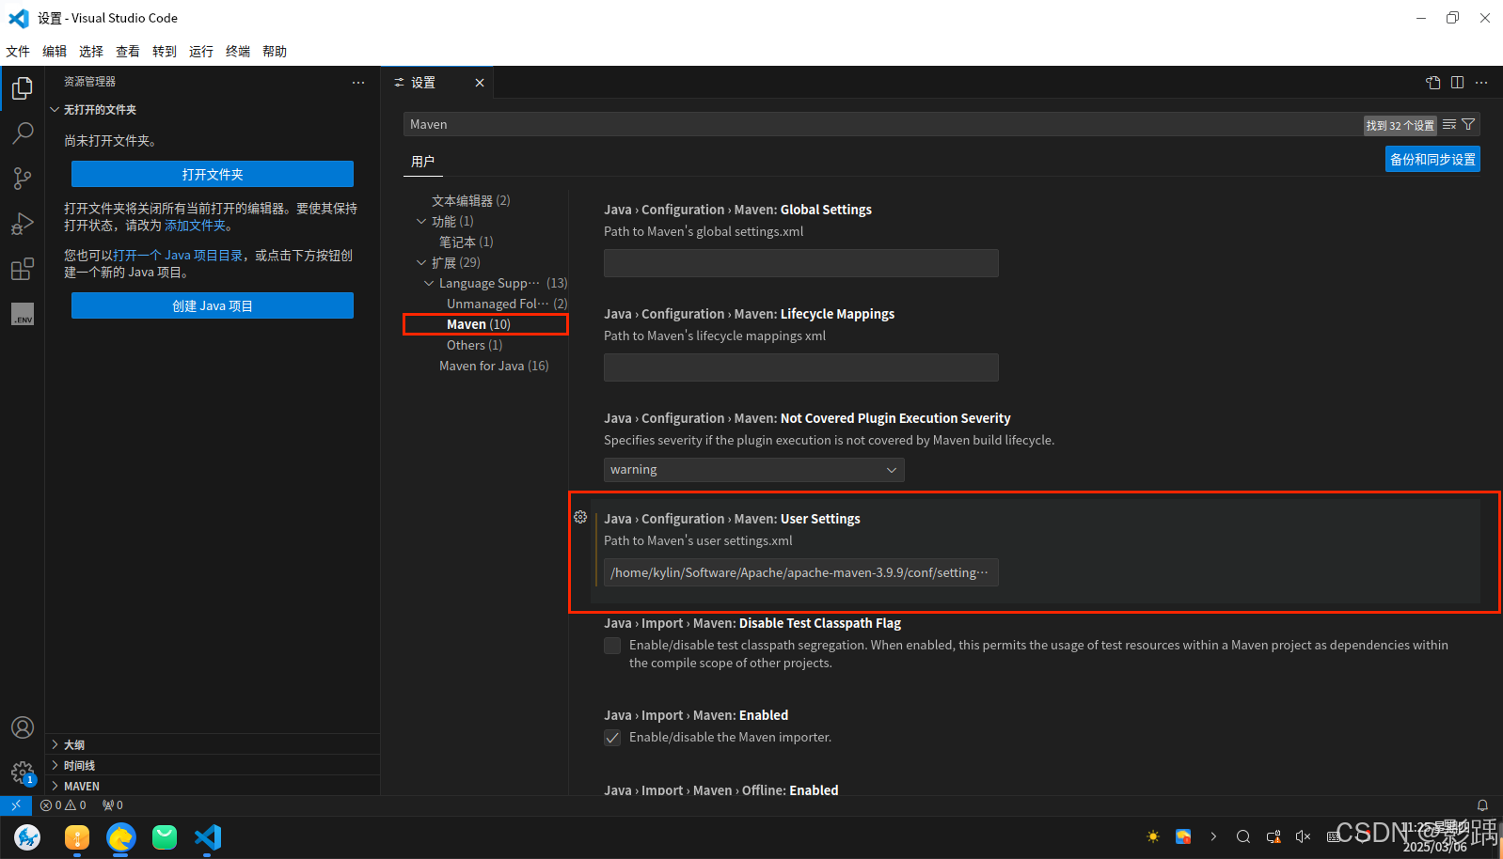The width and height of the screenshot is (1503, 859).
Task: Open the .ENV activity bar icon
Action: tap(23, 314)
